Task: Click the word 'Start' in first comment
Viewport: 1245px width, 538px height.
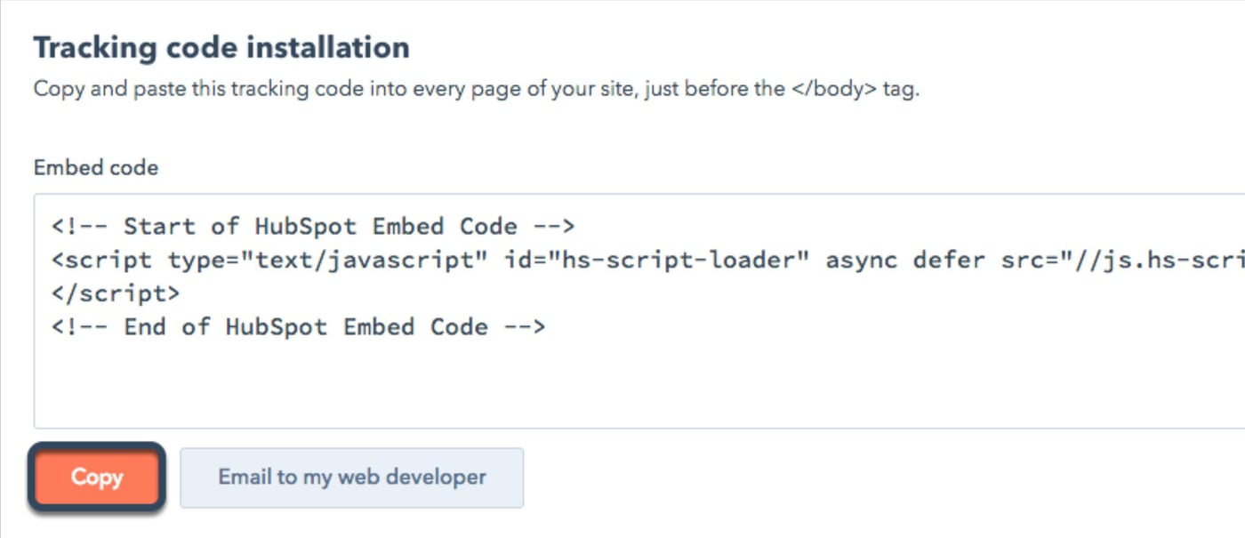Action: pyautogui.click(x=160, y=227)
